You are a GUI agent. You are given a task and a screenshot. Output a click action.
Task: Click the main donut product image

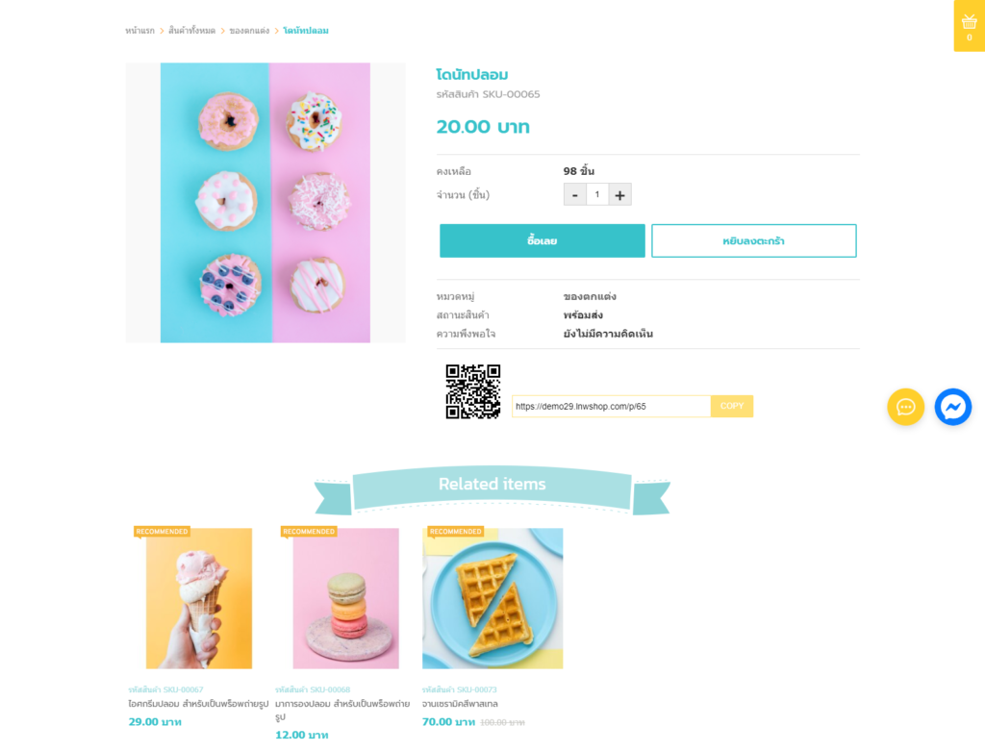point(265,203)
